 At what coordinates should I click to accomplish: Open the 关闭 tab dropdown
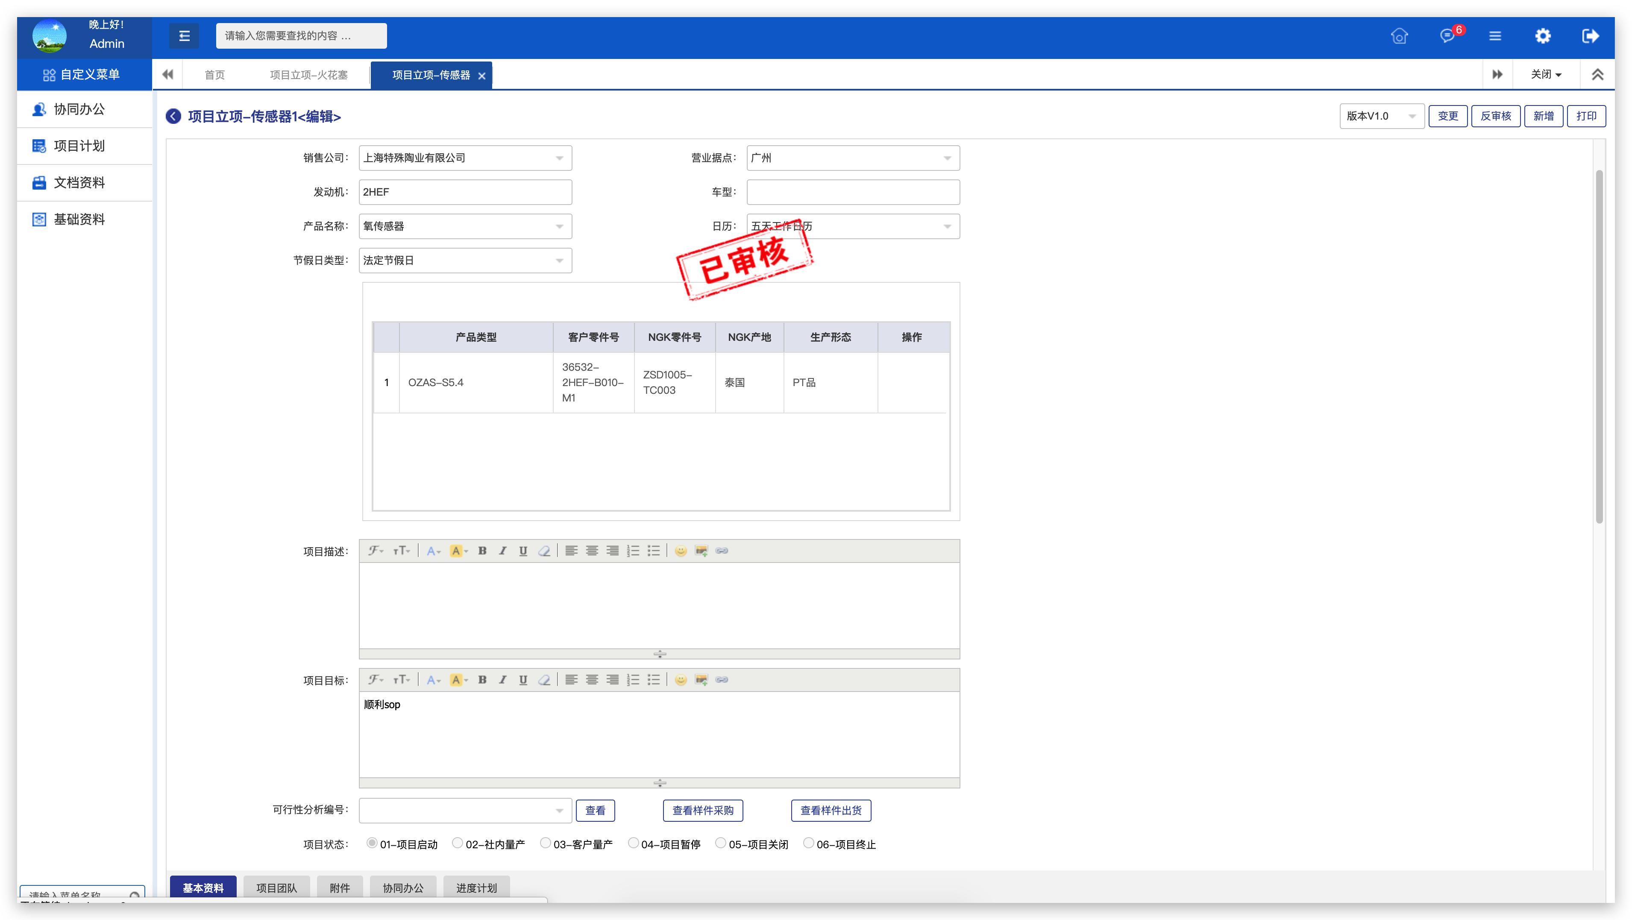[1546, 75]
